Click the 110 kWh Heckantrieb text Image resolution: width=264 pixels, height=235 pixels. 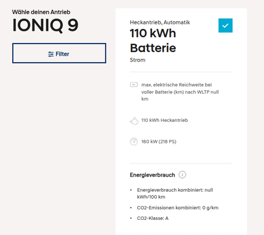coord(165,120)
